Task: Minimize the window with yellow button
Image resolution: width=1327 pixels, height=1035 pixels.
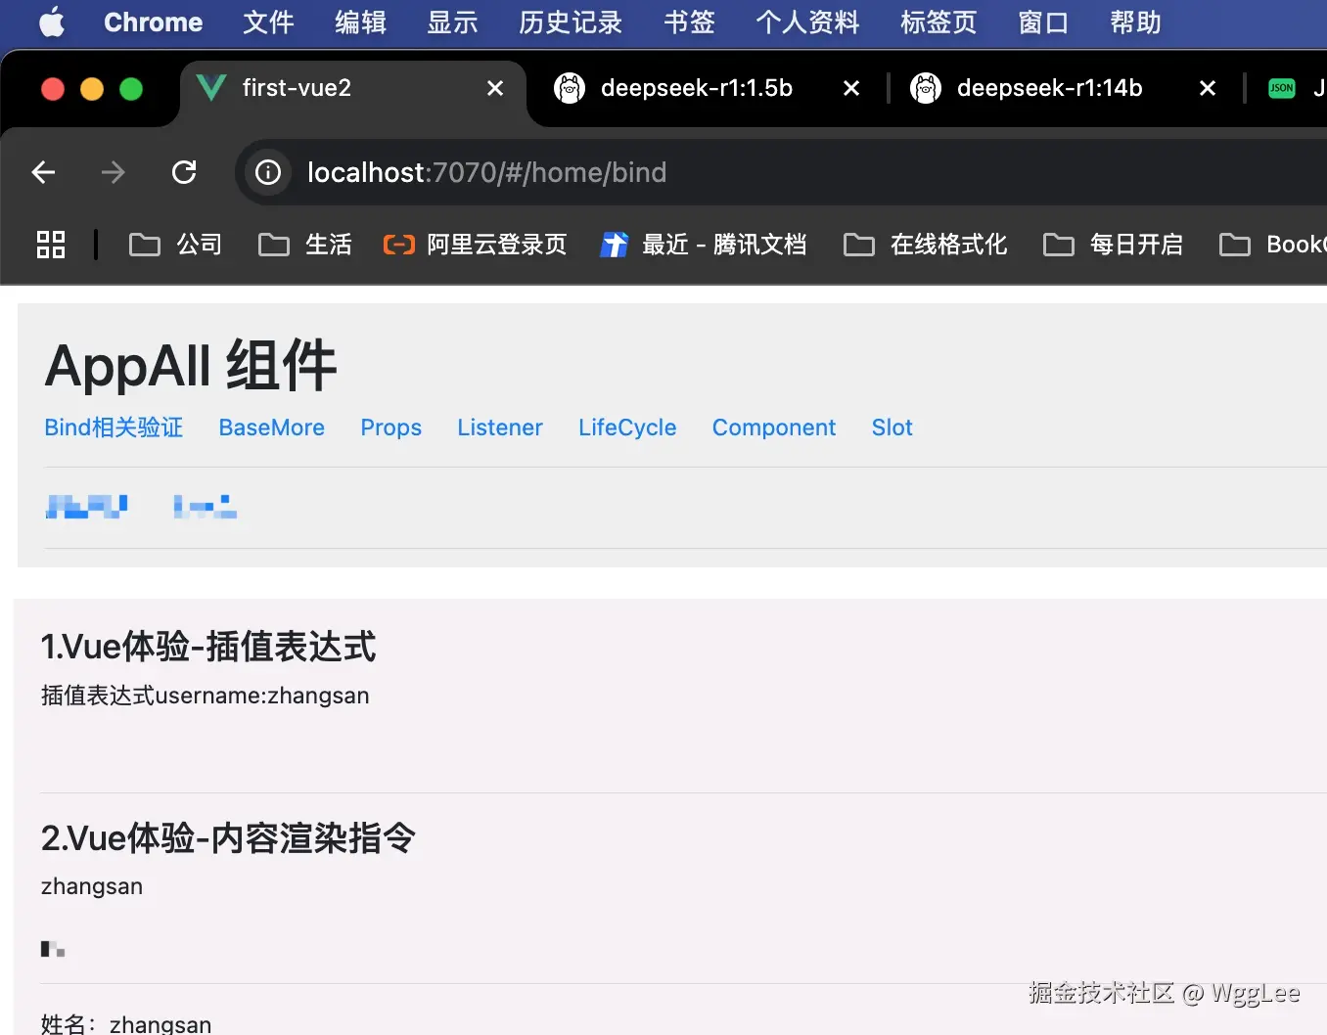Action: (x=92, y=89)
